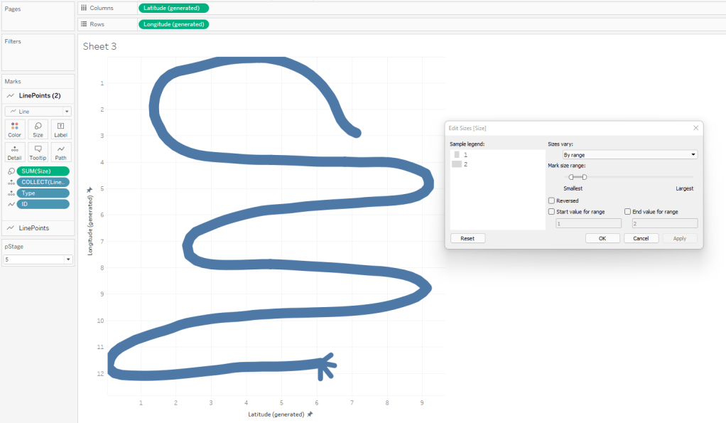Select the lower LinePoints marks layer

33,227
